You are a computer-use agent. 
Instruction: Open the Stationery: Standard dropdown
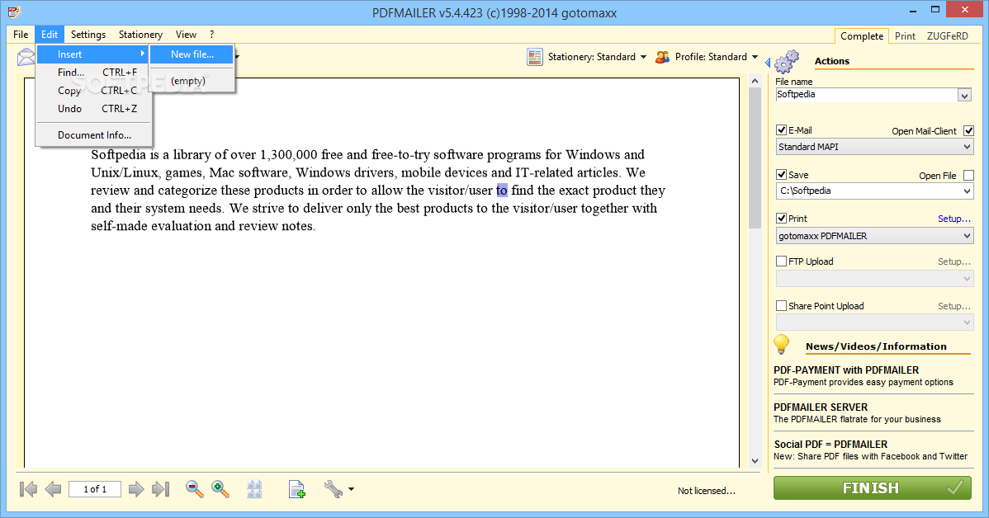(x=597, y=57)
